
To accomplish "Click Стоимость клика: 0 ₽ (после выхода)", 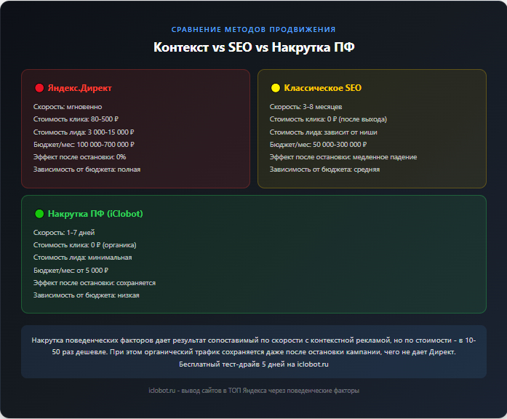I will tap(328, 119).
